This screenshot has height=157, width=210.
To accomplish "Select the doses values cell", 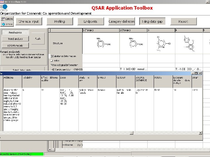I will point(69,109).
